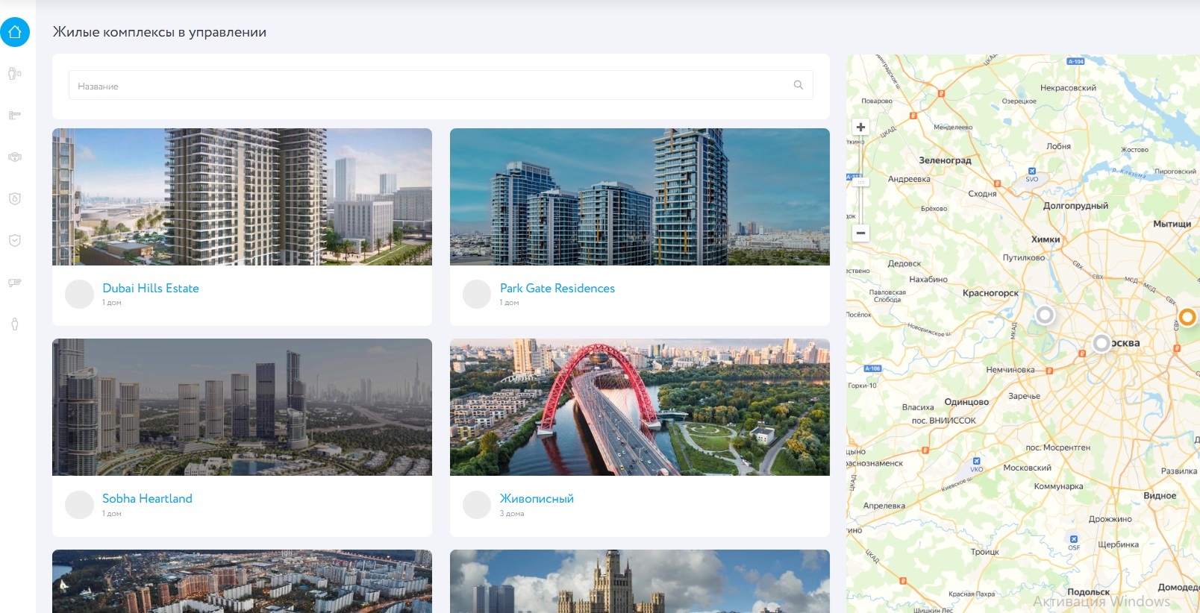Click the A-106 road shield on the map
Image resolution: width=1200 pixels, height=613 pixels.
click(872, 368)
